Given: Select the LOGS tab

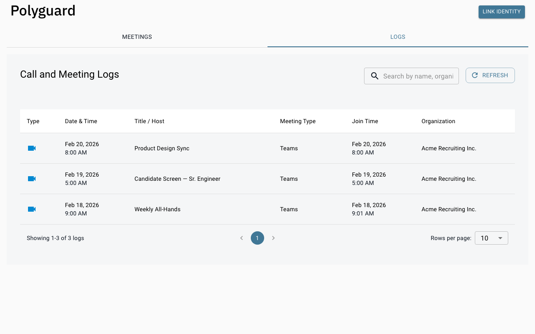Looking at the screenshot, I should point(397,37).
